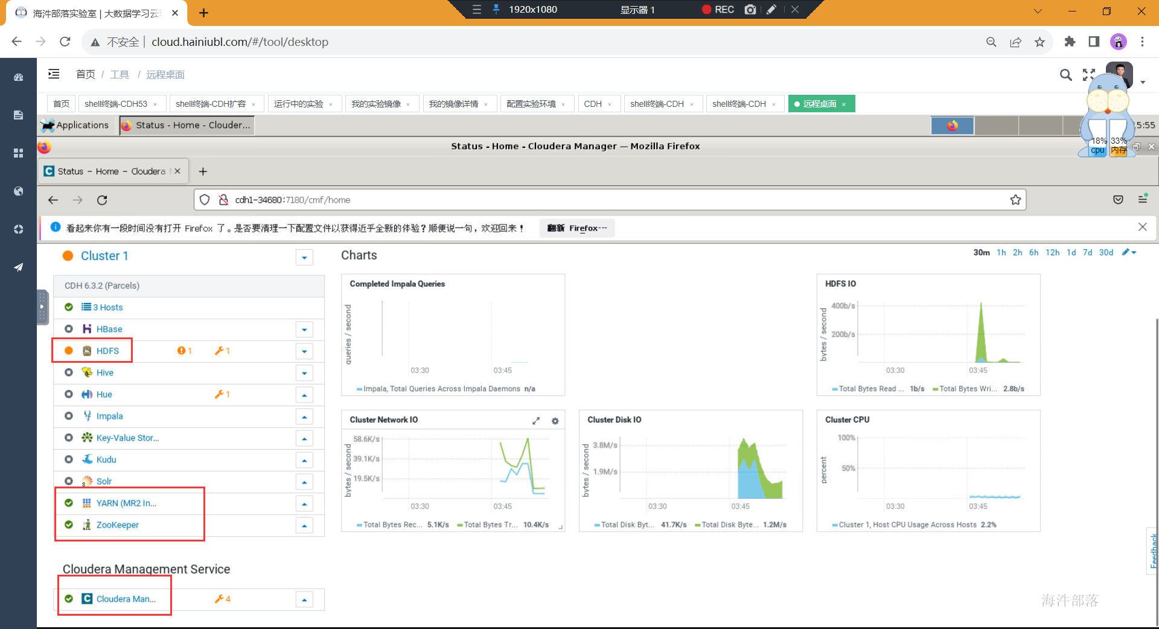Viewport: 1159px width, 629px height.
Task: Open new Firefox tab with plus
Action: [x=203, y=171]
